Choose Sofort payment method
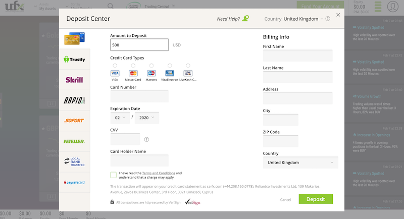404x219 pixels. pos(74,121)
